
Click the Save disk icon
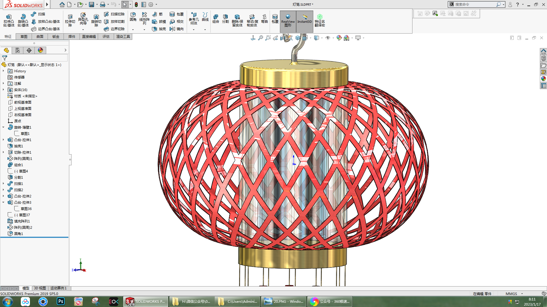pyautogui.click(x=91, y=5)
